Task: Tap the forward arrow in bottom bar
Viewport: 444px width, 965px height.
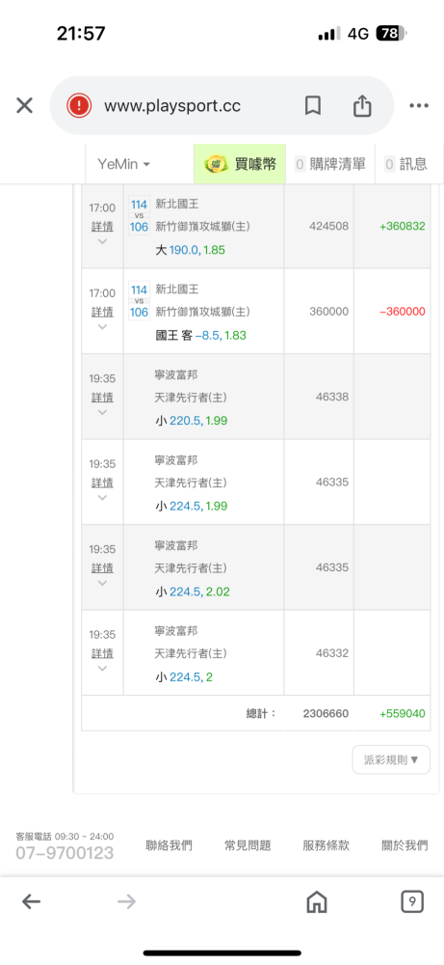Action: click(x=126, y=902)
